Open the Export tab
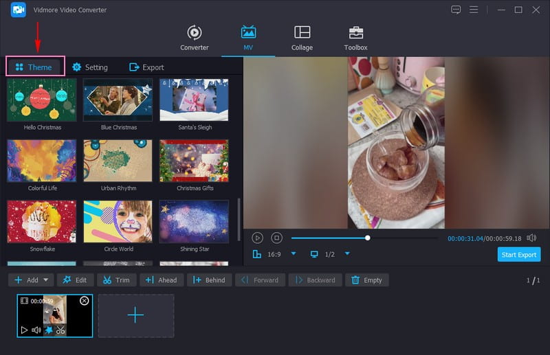Viewport: 550px width, 355px height. (146, 67)
